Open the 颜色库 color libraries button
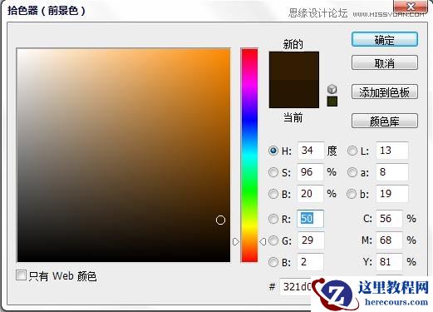 [385, 121]
